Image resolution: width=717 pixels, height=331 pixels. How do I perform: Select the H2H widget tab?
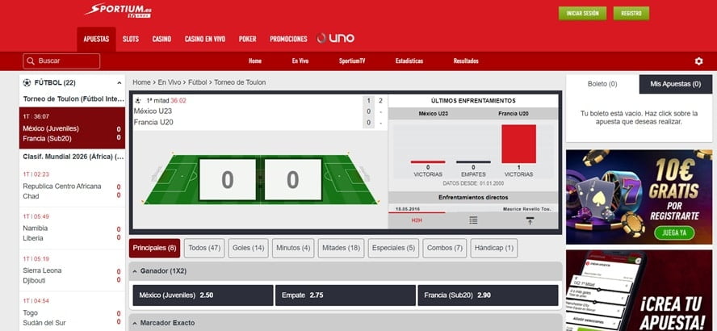click(417, 220)
